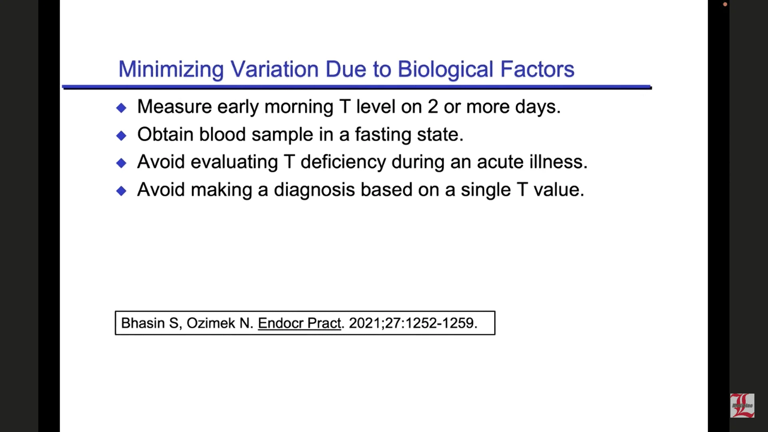Screen dimensions: 768x432
Task: Click the diamond bullet beside 'Measure early morning'
Action: coord(121,108)
